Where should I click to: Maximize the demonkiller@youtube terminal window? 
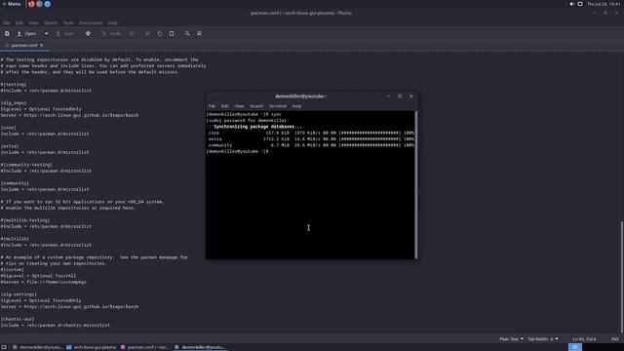click(x=400, y=96)
